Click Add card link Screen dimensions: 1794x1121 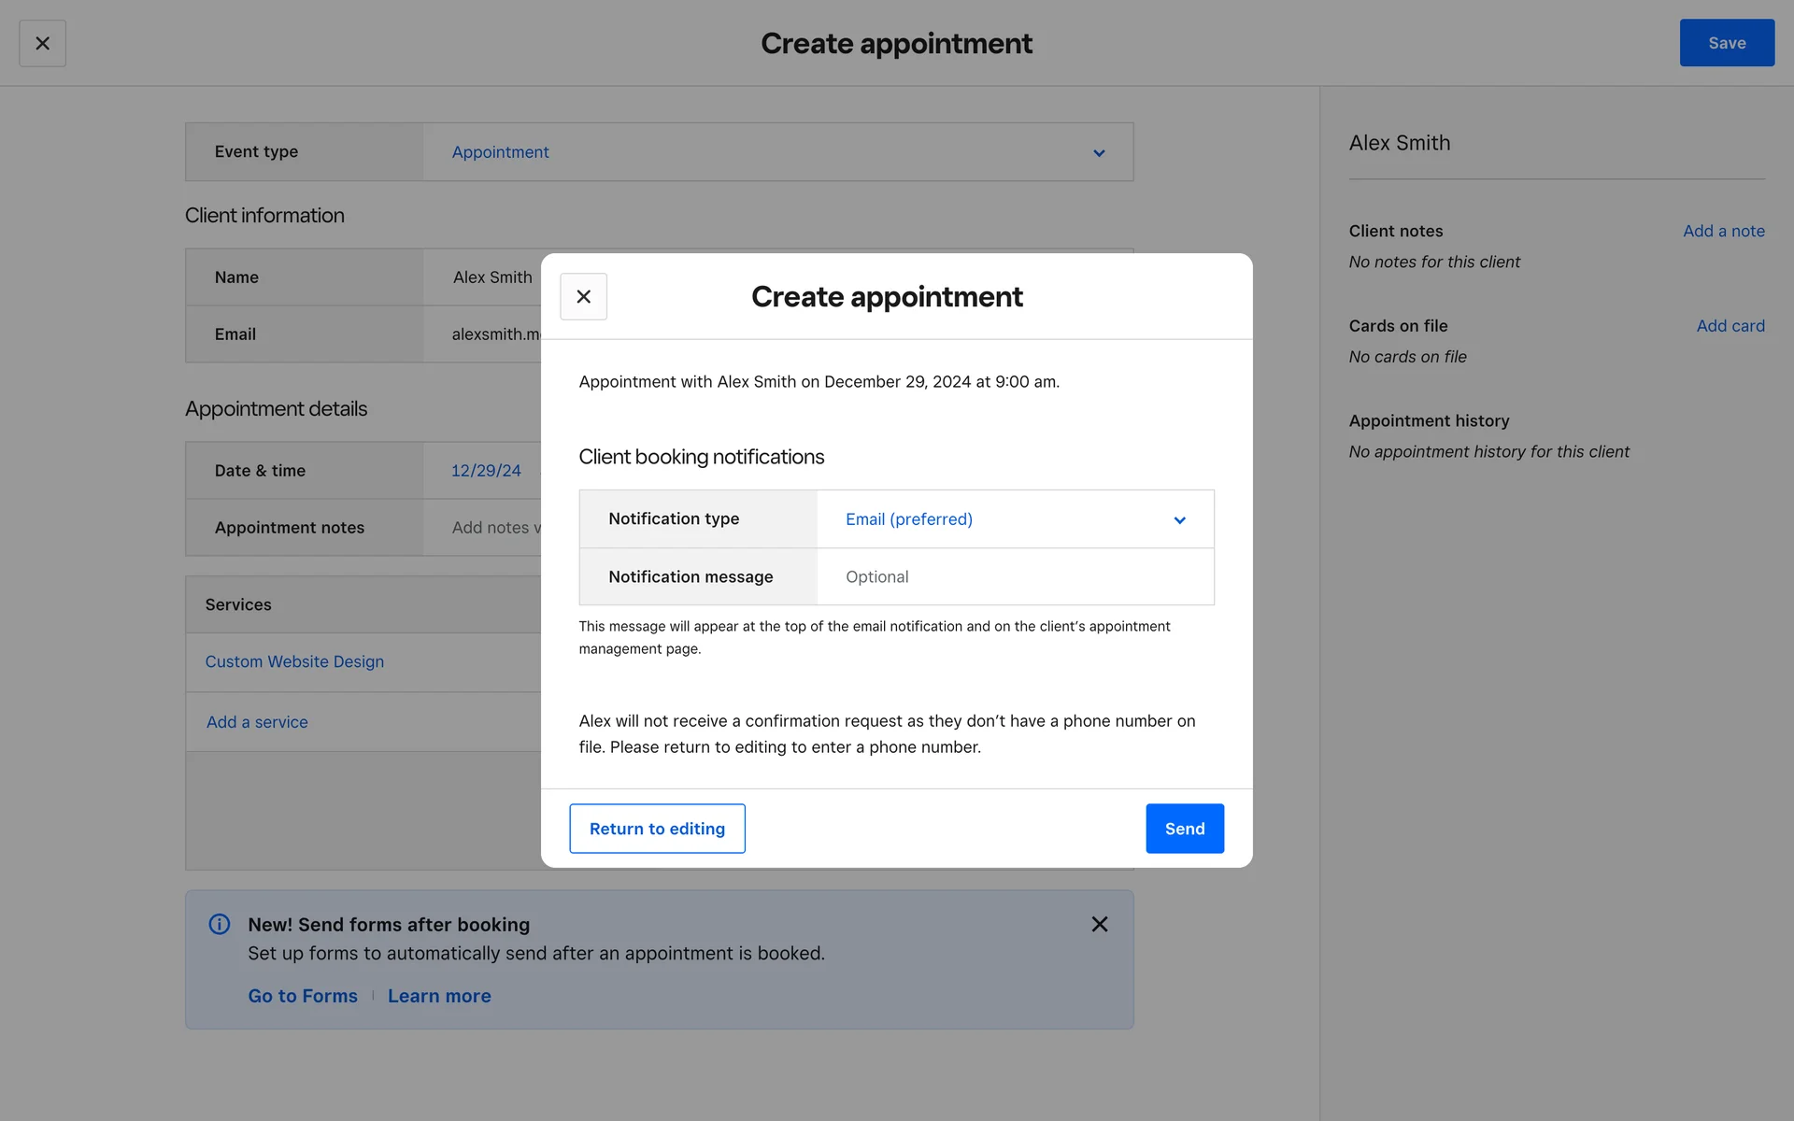1730,326
